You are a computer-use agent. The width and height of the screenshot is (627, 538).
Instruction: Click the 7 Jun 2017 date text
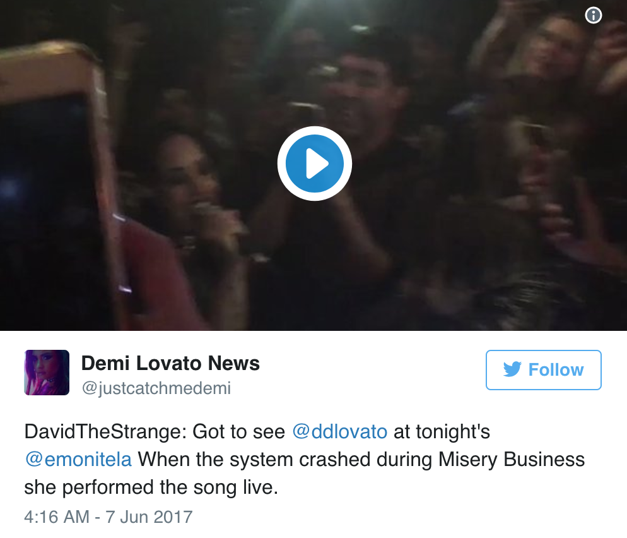pos(149,517)
